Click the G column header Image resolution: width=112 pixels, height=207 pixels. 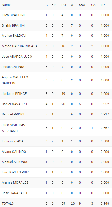[x=46, y=5]
